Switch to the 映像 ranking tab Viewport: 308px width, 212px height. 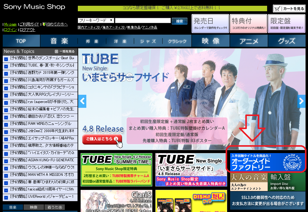tap(34, 207)
